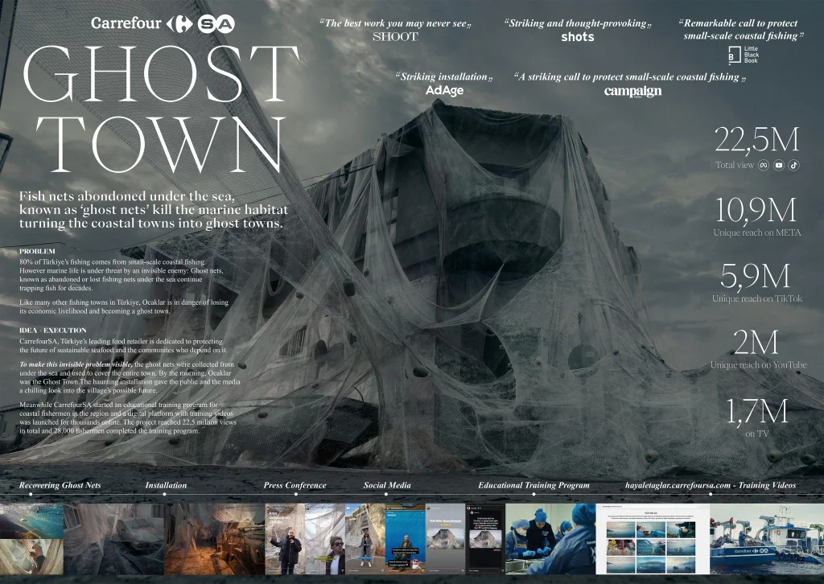Click the Carrefour logo emblem

pos(177,23)
